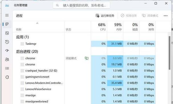The height and width of the screenshot is (104, 173).
Task: Open the Startup apps gauge icon
Action: [7, 50]
